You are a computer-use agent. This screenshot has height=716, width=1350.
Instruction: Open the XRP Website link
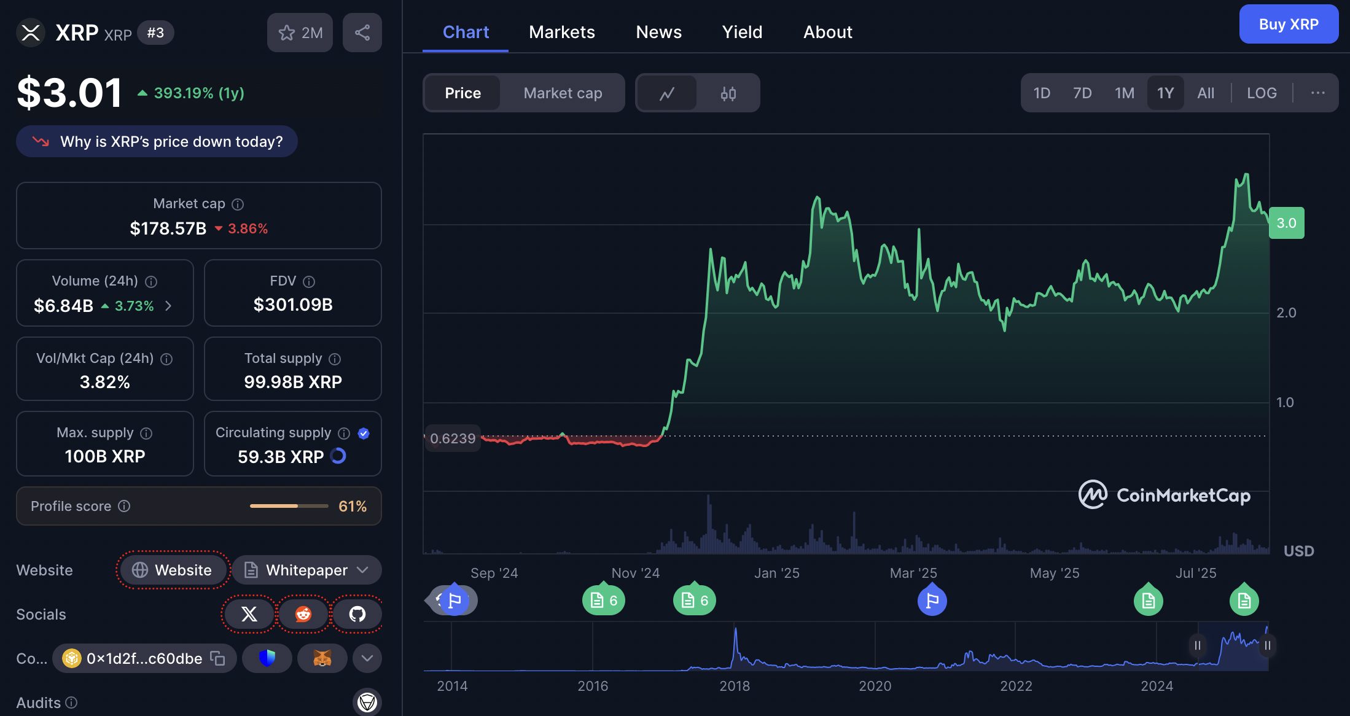point(173,570)
